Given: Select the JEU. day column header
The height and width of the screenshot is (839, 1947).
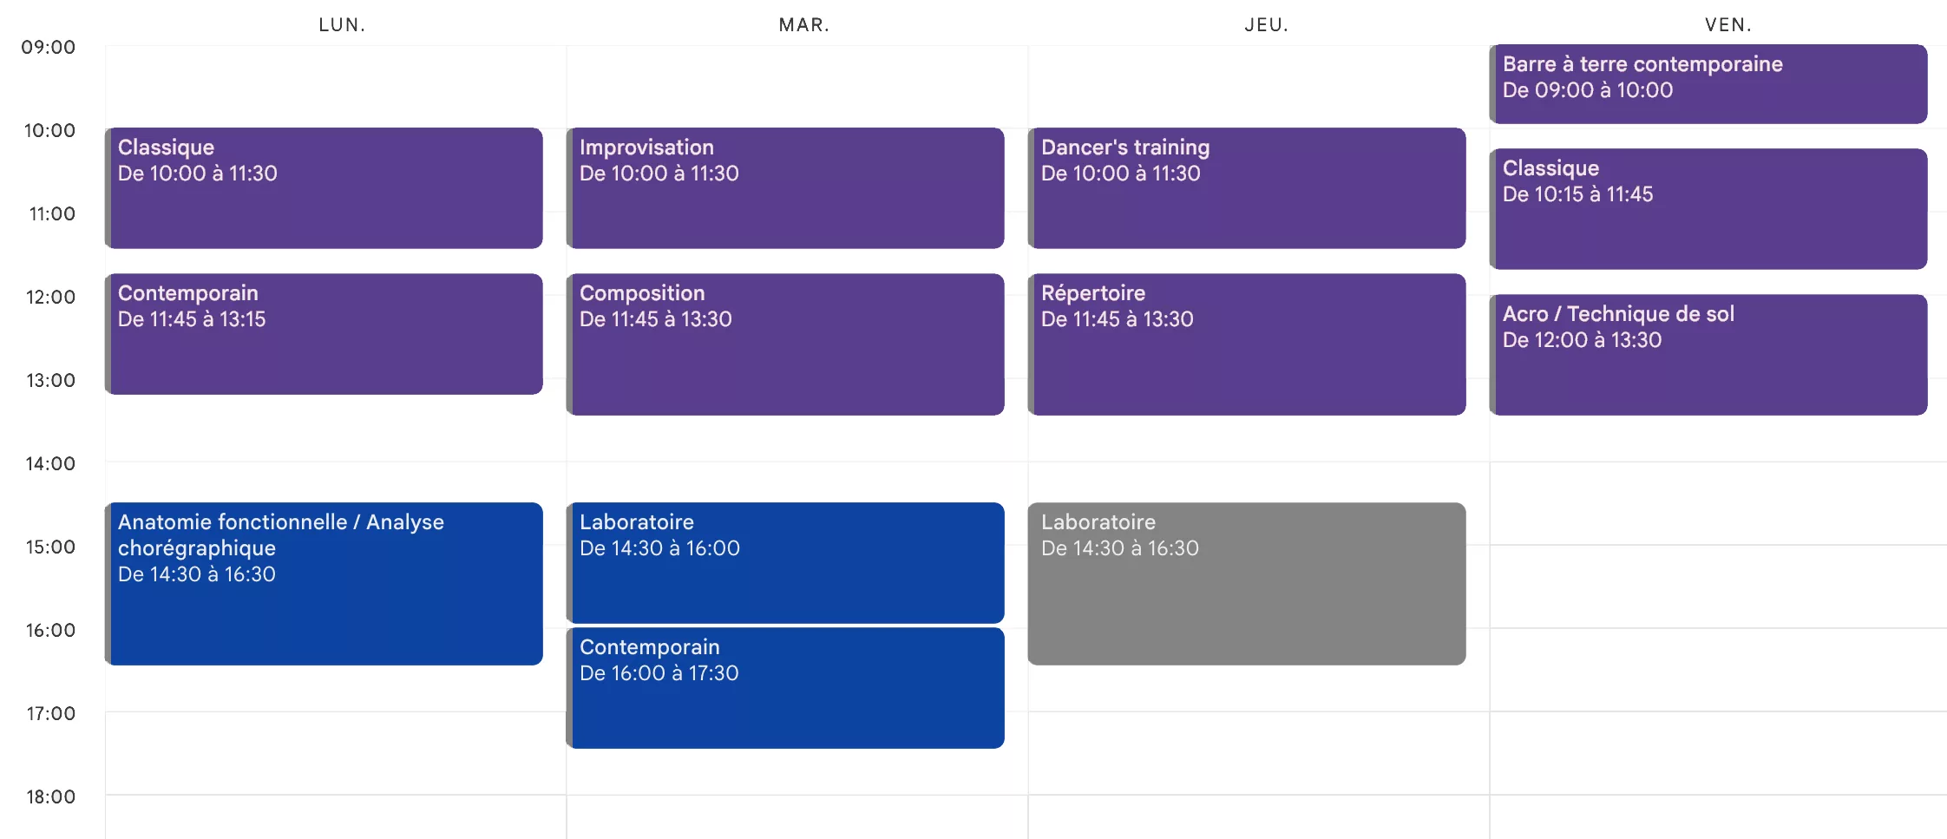Looking at the screenshot, I should [x=1267, y=25].
